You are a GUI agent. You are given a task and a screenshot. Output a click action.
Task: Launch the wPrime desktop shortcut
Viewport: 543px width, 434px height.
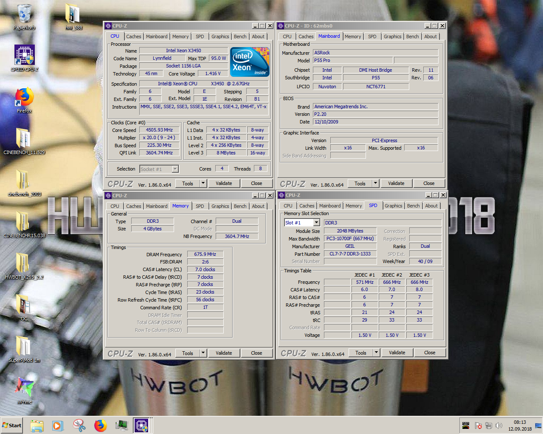pyautogui.click(x=24, y=390)
